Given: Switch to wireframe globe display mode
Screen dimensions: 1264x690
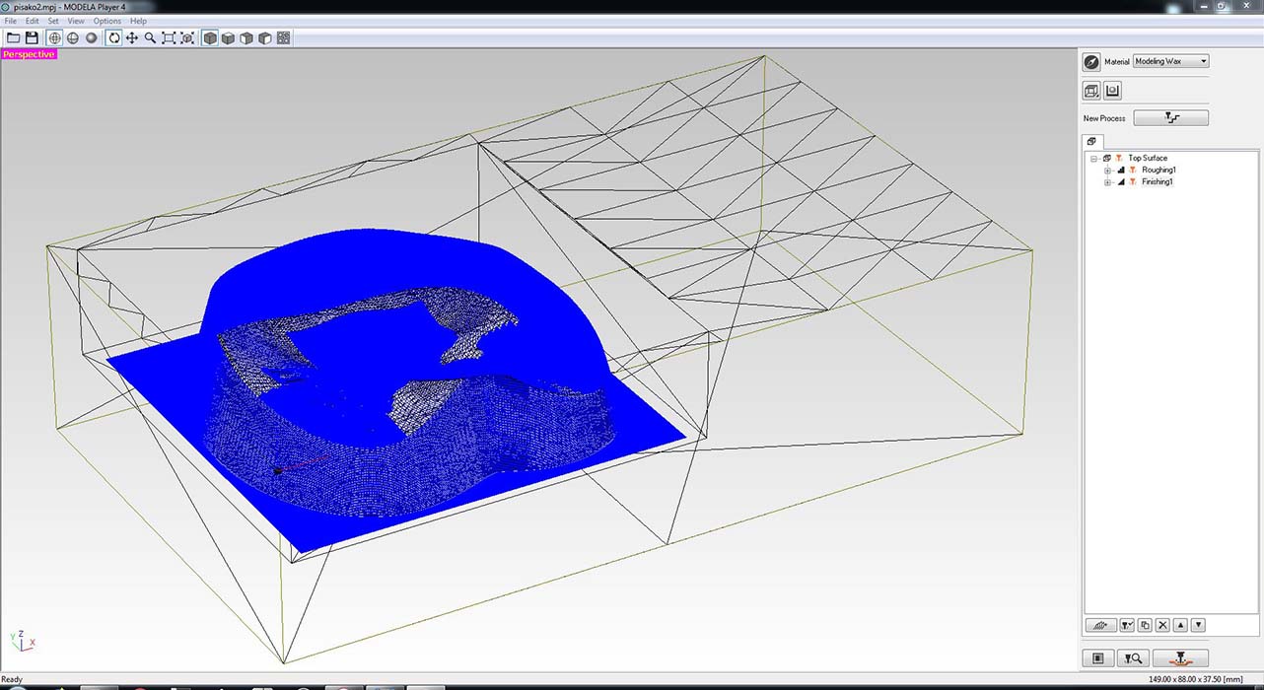Looking at the screenshot, I should click(54, 37).
